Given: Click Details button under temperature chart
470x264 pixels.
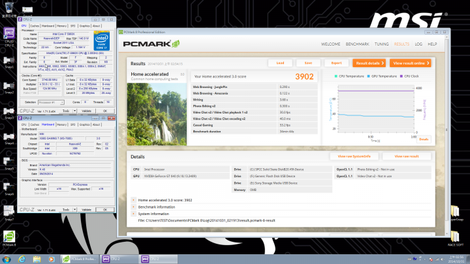Looking at the screenshot, I should (x=424, y=139).
